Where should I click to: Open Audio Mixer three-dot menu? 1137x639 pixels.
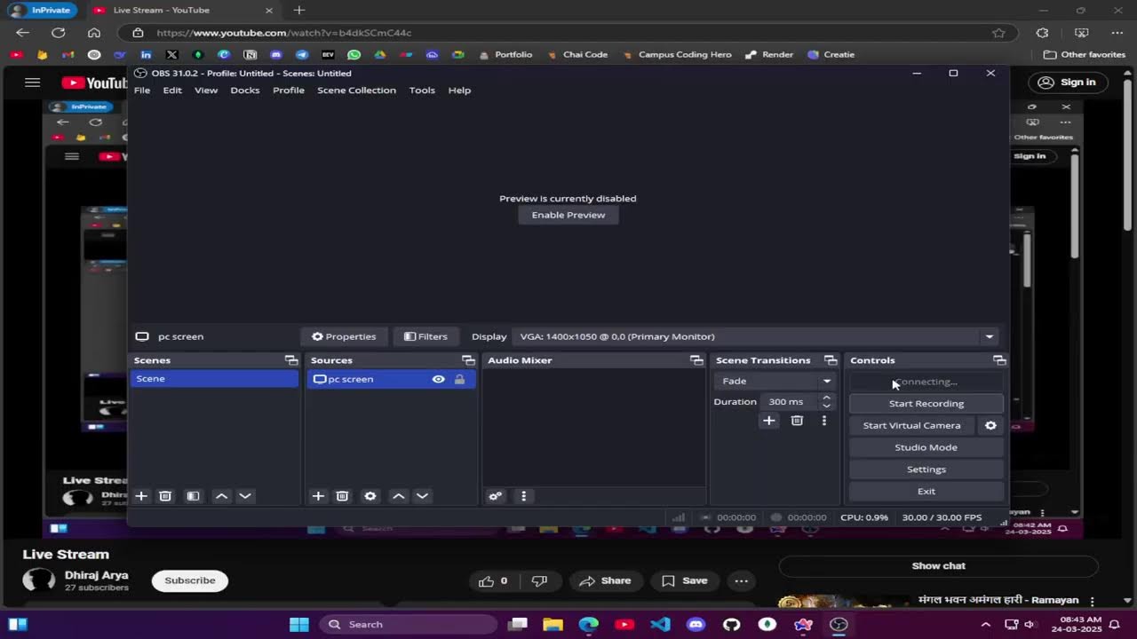coord(523,496)
